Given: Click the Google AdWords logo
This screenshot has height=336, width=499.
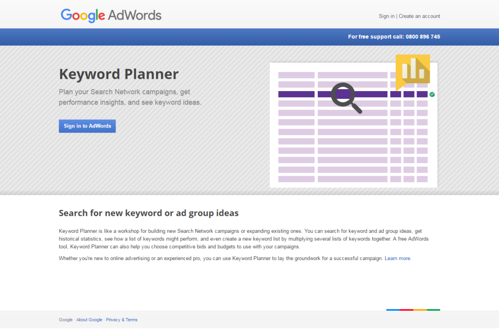Looking at the screenshot, I should [x=111, y=15].
